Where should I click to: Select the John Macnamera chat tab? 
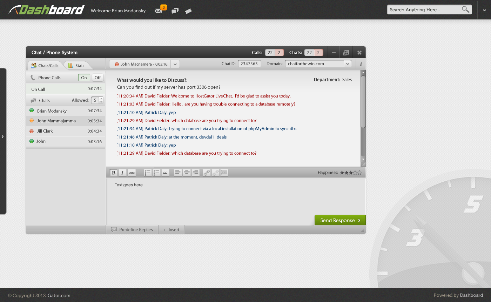click(x=140, y=64)
